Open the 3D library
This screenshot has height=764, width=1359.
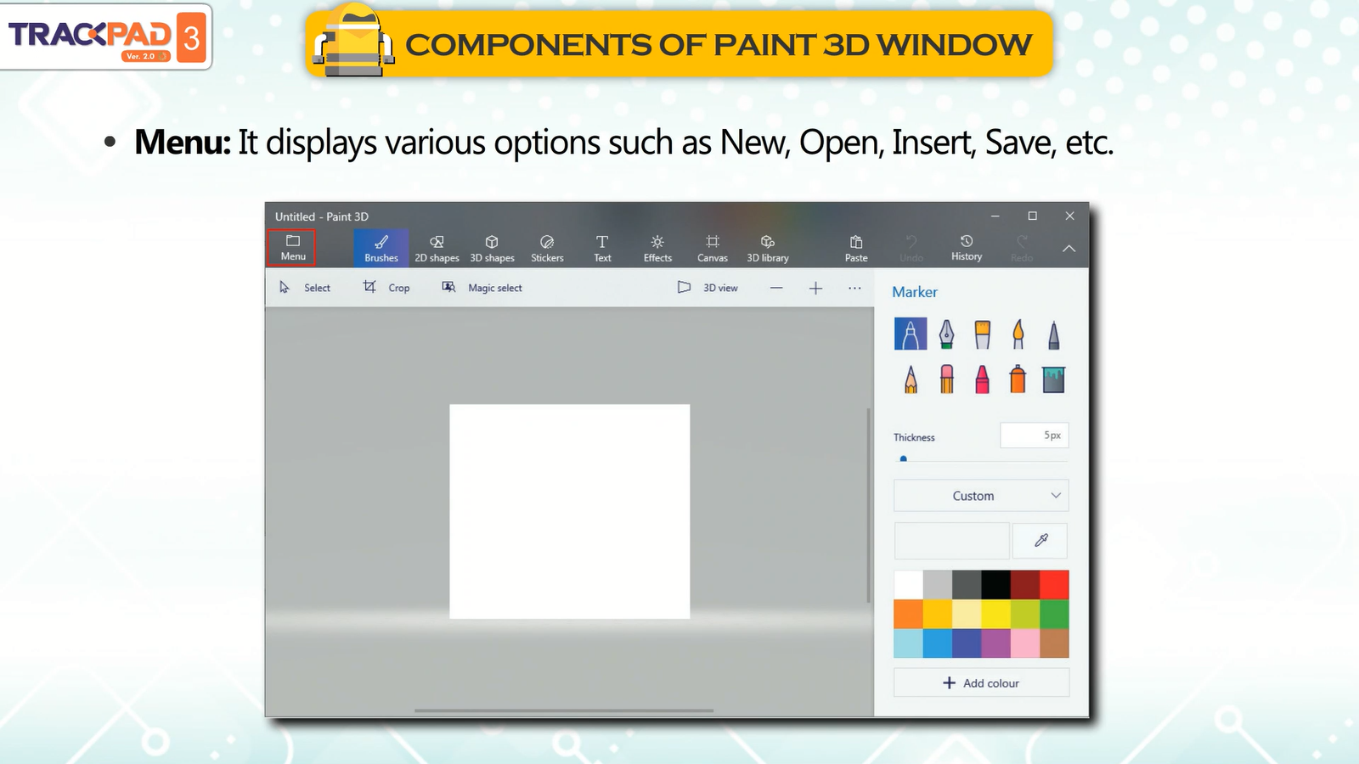(768, 248)
